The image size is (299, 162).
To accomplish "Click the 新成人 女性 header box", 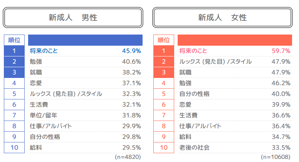I will pos(222,18).
